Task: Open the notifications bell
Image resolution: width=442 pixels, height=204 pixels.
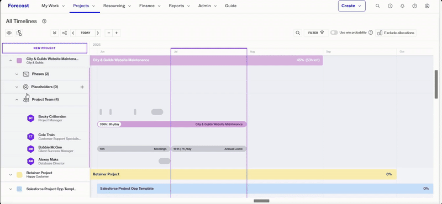Action: (x=402, y=6)
